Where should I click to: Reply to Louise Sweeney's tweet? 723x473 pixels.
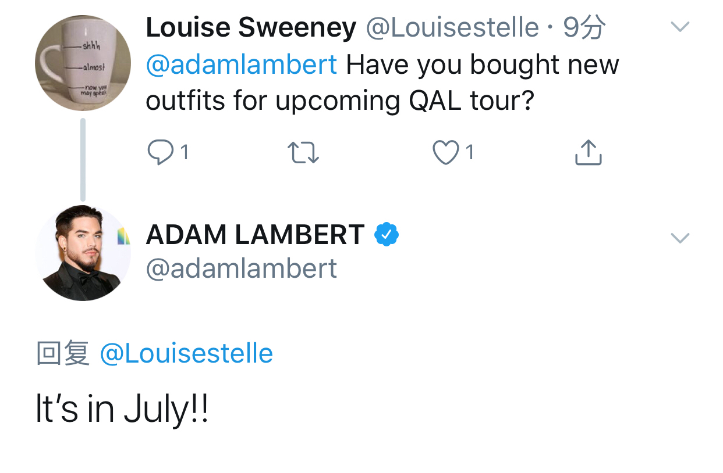coord(160,152)
